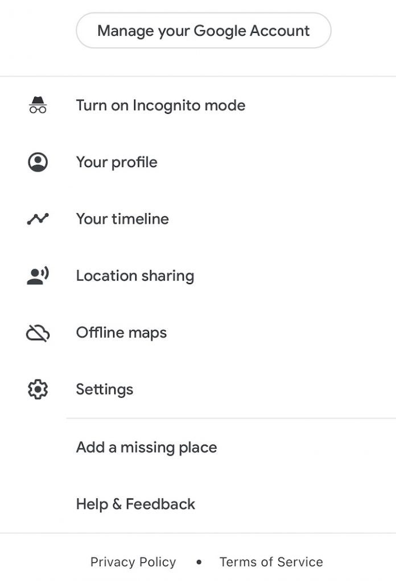Turn on Incognito mode

click(160, 105)
